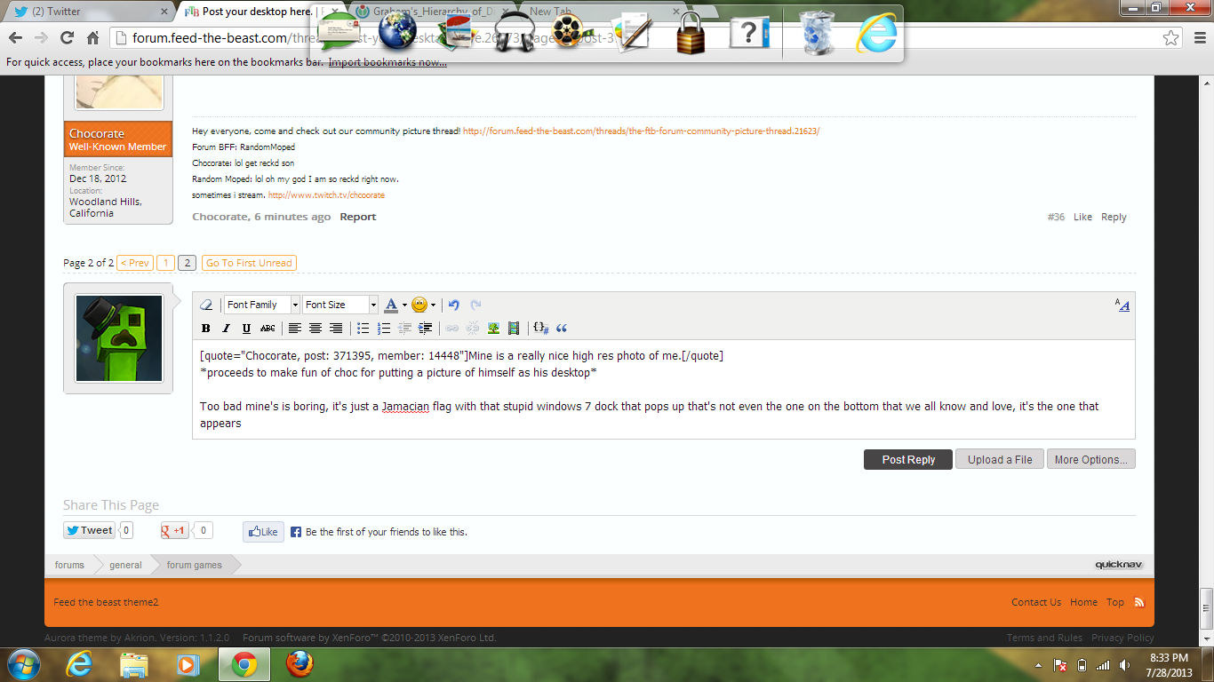Insert an image via picture icon
Viewport: 1214px width, 682px height.
[493, 329]
